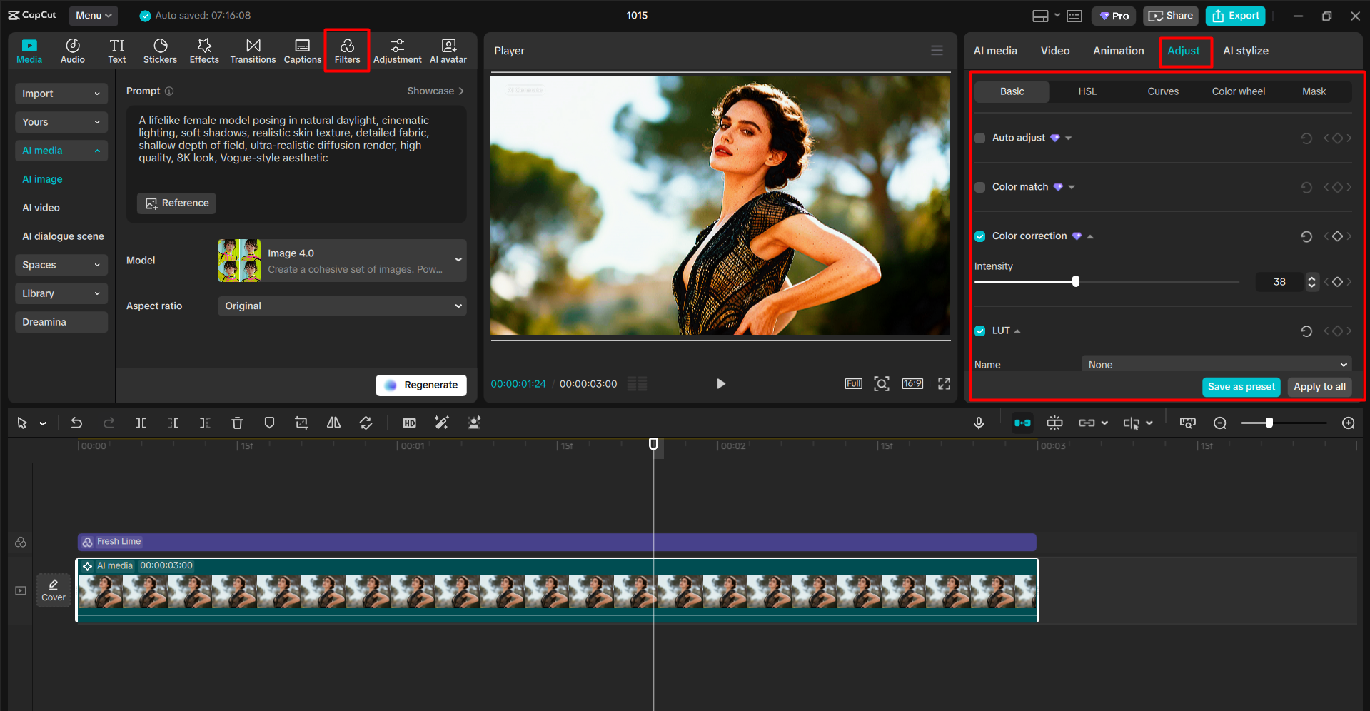Click the delete trash icon in timeline toolbar
The height and width of the screenshot is (711, 1370).
(237, 423)
